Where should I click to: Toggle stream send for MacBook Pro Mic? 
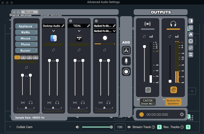101,103
